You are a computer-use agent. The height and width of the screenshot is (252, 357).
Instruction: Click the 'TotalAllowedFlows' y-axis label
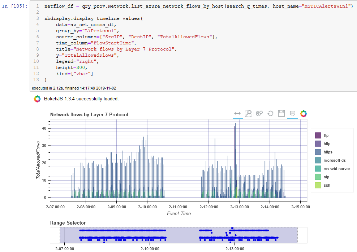pyautogui.click(x=38, y=160)
